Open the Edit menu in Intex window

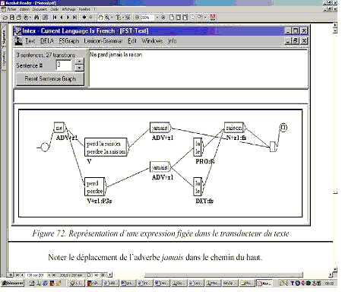(x=132, y=41)
